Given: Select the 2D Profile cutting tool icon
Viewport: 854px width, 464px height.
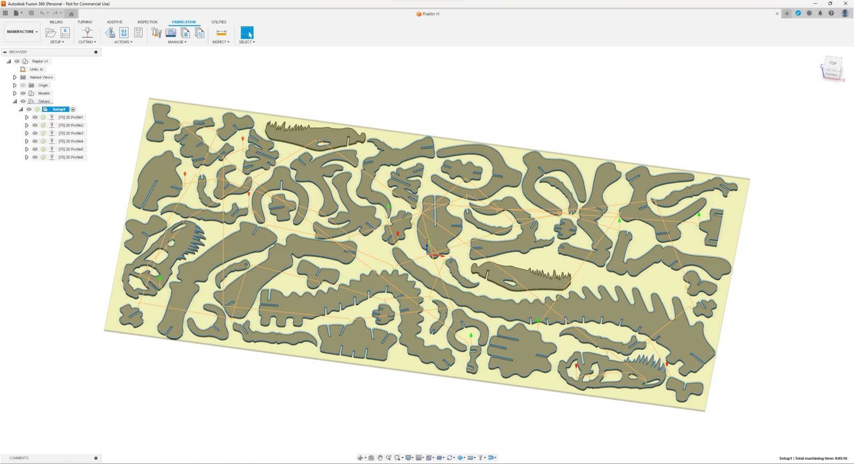Looking at the screenshot, I should 87,33.
